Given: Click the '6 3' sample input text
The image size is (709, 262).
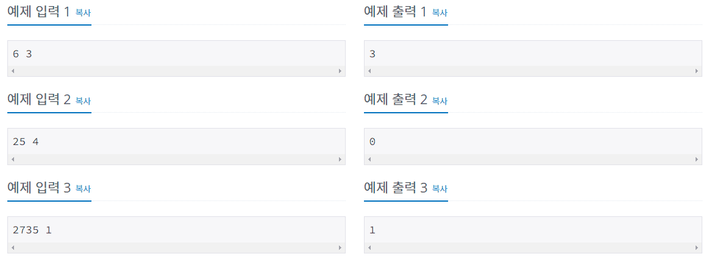Looking at the screenshot, I should [22, 54].
